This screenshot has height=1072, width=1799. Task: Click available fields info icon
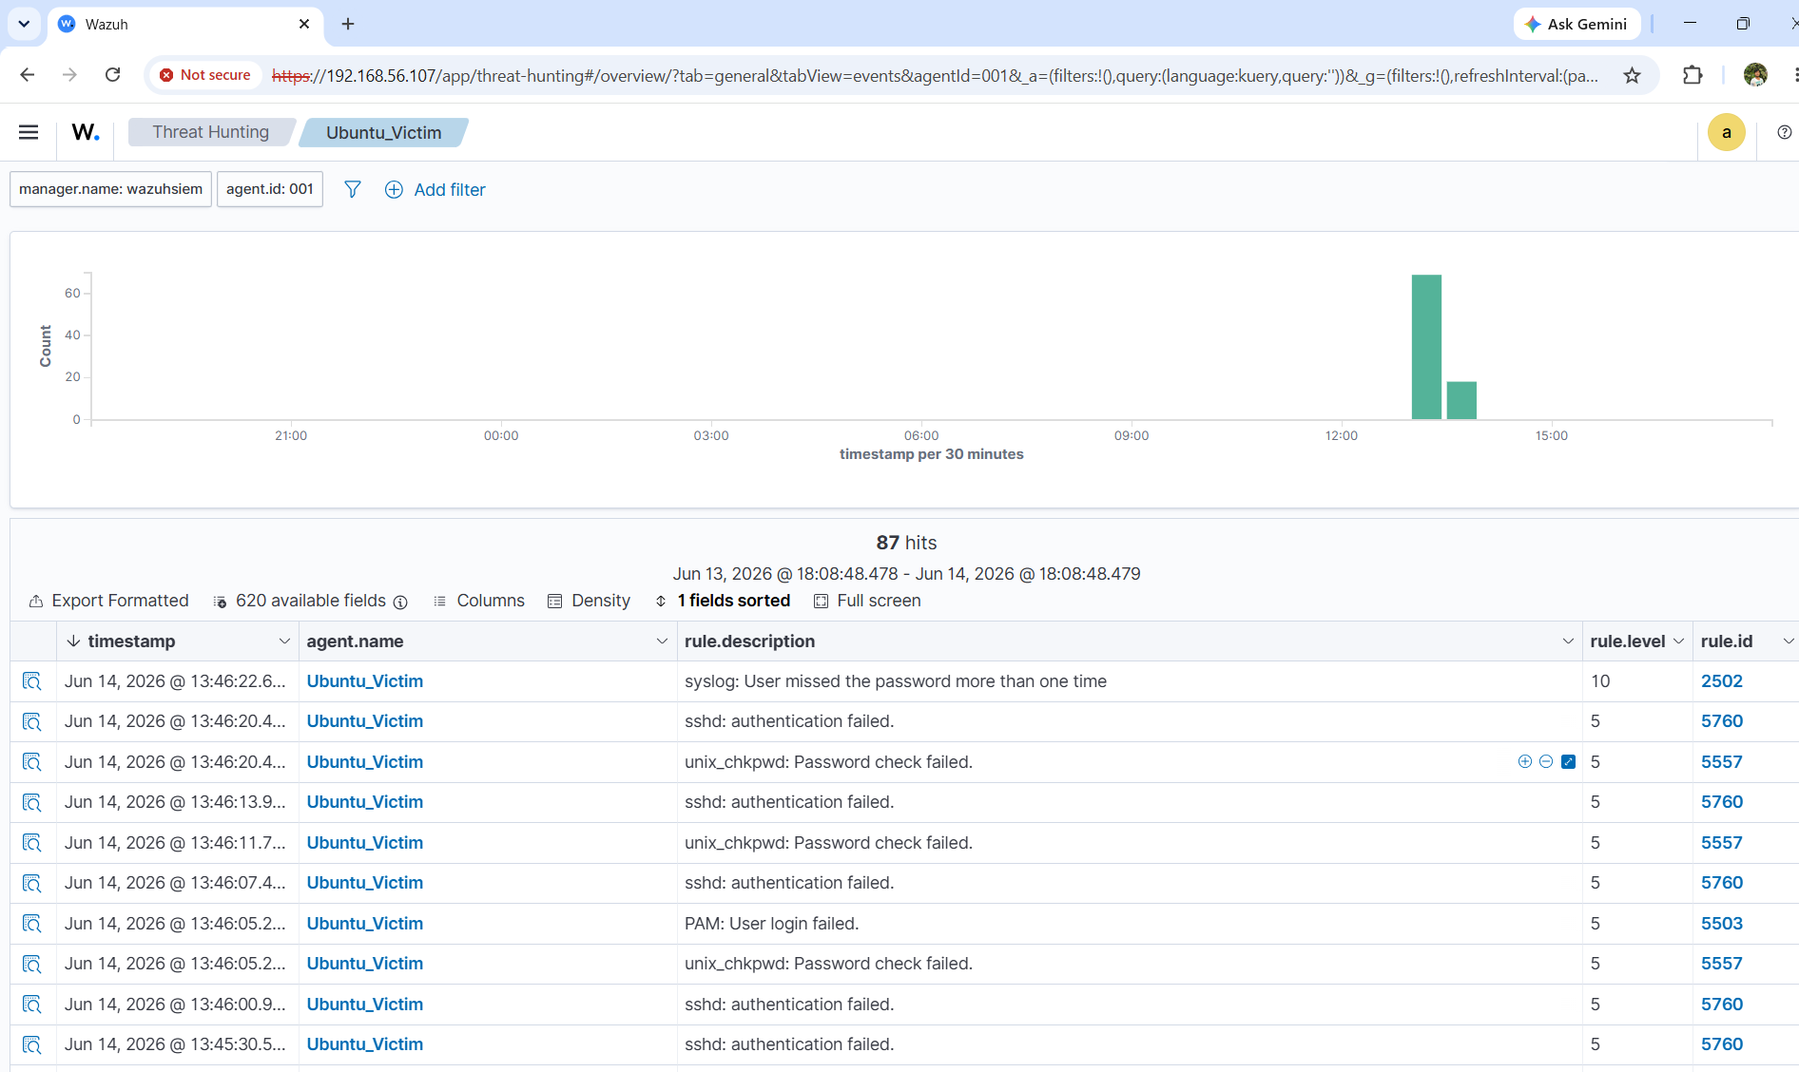pyautogui.click(x=400, y=602)
